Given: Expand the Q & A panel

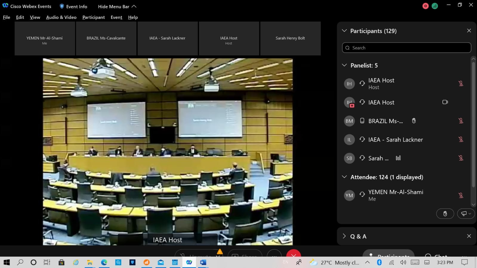Looking at the screenshot, I should click(x=344, y=236).
